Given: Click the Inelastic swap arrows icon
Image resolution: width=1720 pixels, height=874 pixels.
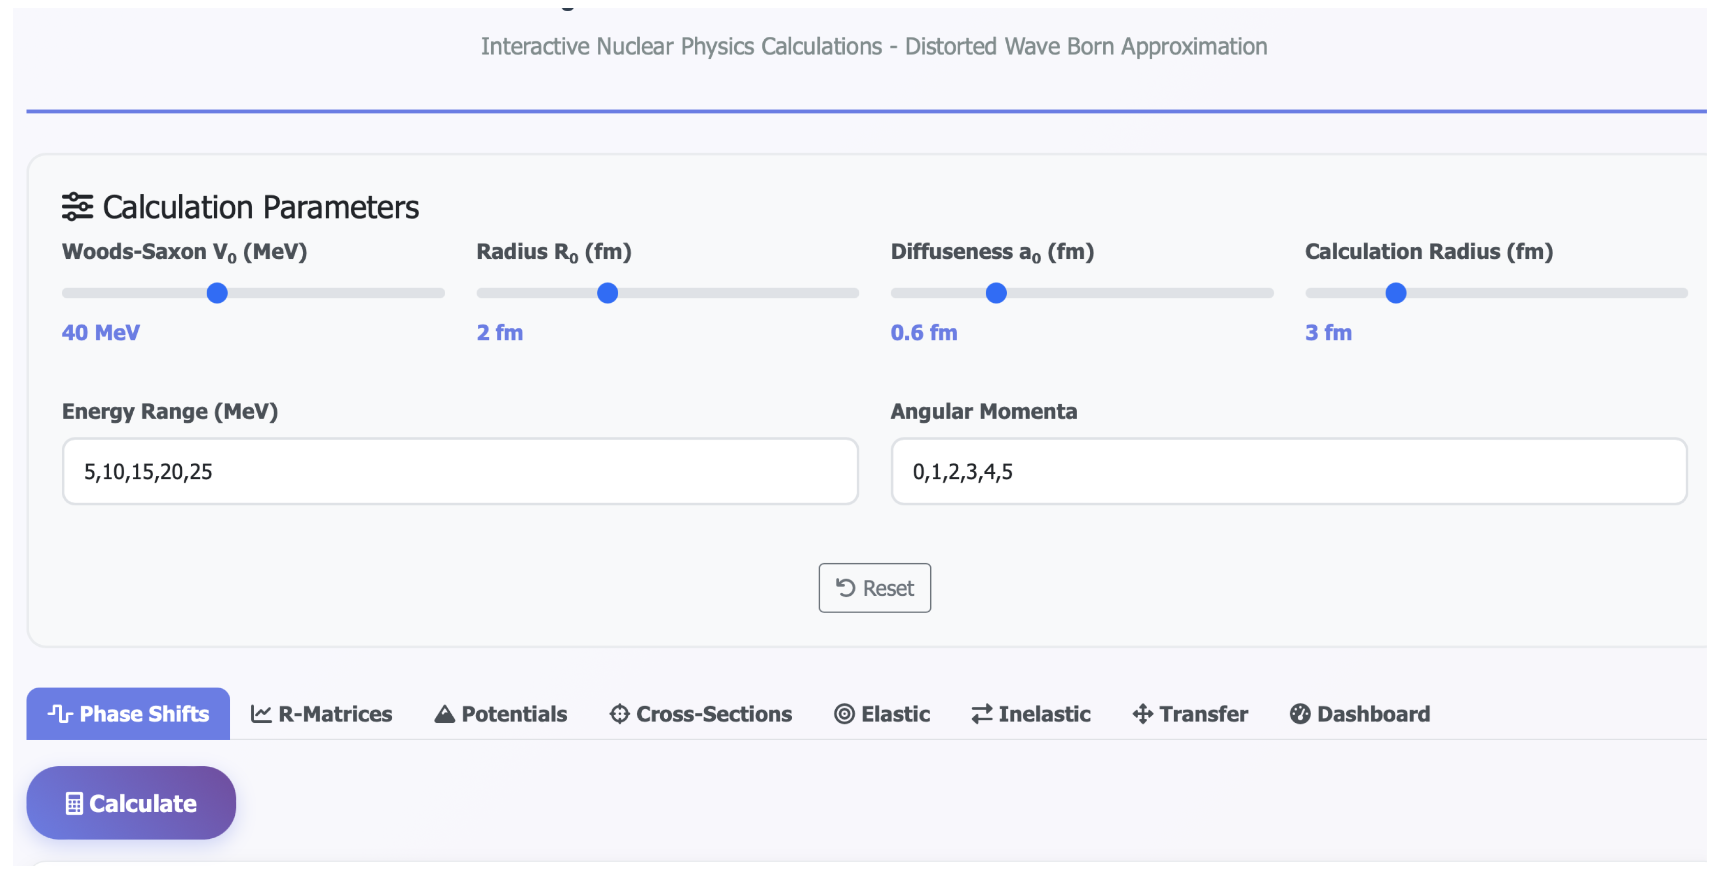Looking at the screenshot, I should pyautogui.click(x=982, y=714).
